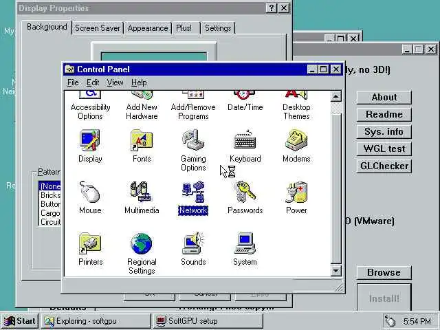Click GLChecker button in SoftGPU setup
The width and height of the screenshot is (440, 330).
coord(384,166)
